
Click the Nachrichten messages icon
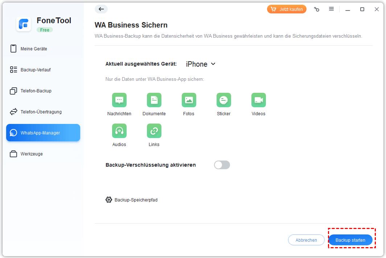[x=119, y=100]
